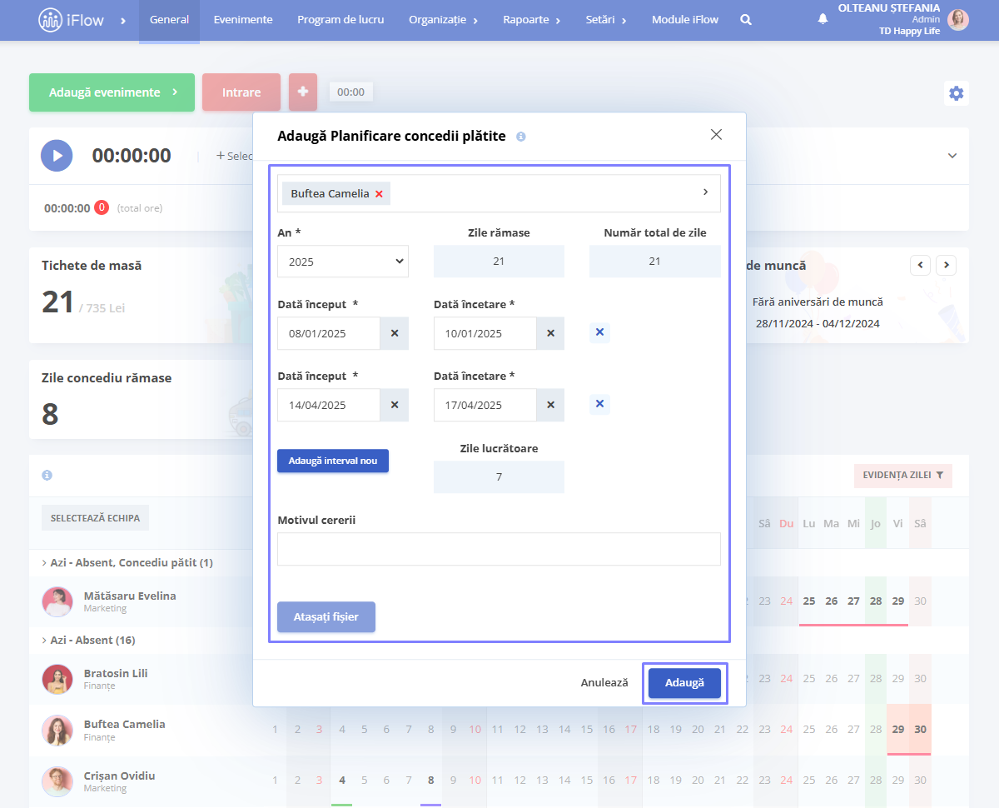Open the Evidența zilei filter
This screenshot has height=808, width=999.
tap(903, 476)
